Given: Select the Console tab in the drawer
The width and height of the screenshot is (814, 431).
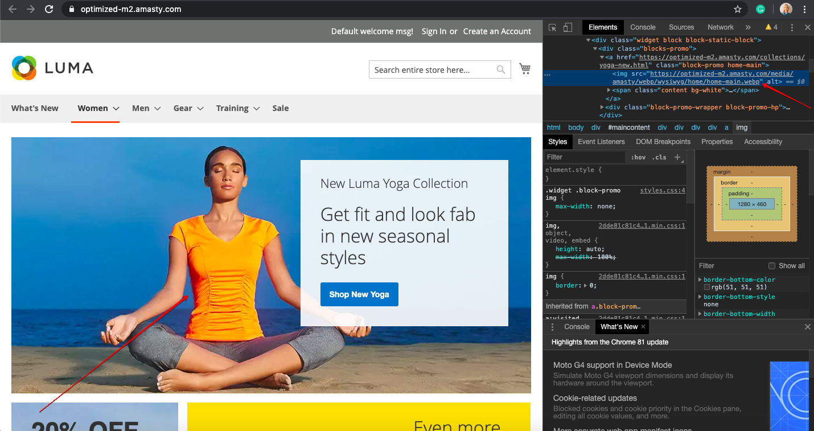Looking at the screenshot, I should pyautogui.click(x=577, y=327).
